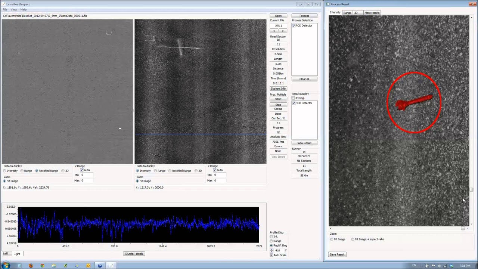Open the File menu
This screenshot has height=269, width=478.
5,10
